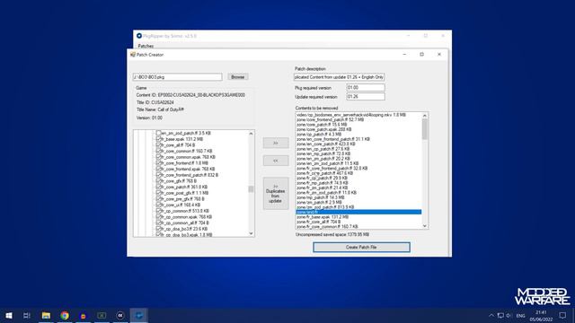Uncheck the fr_core_gfx.ff checkbox
Image resolution: width=575 pixels, height=323 pixels.
[159, 181]
